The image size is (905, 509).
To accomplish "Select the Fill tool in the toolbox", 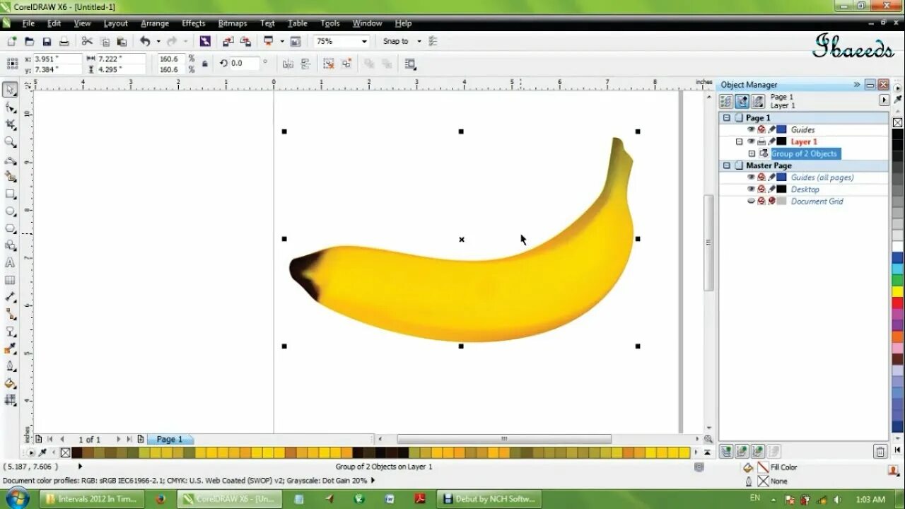I will pos(10,383).
